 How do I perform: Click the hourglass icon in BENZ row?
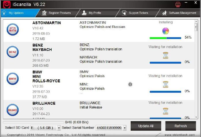point(166,55)
